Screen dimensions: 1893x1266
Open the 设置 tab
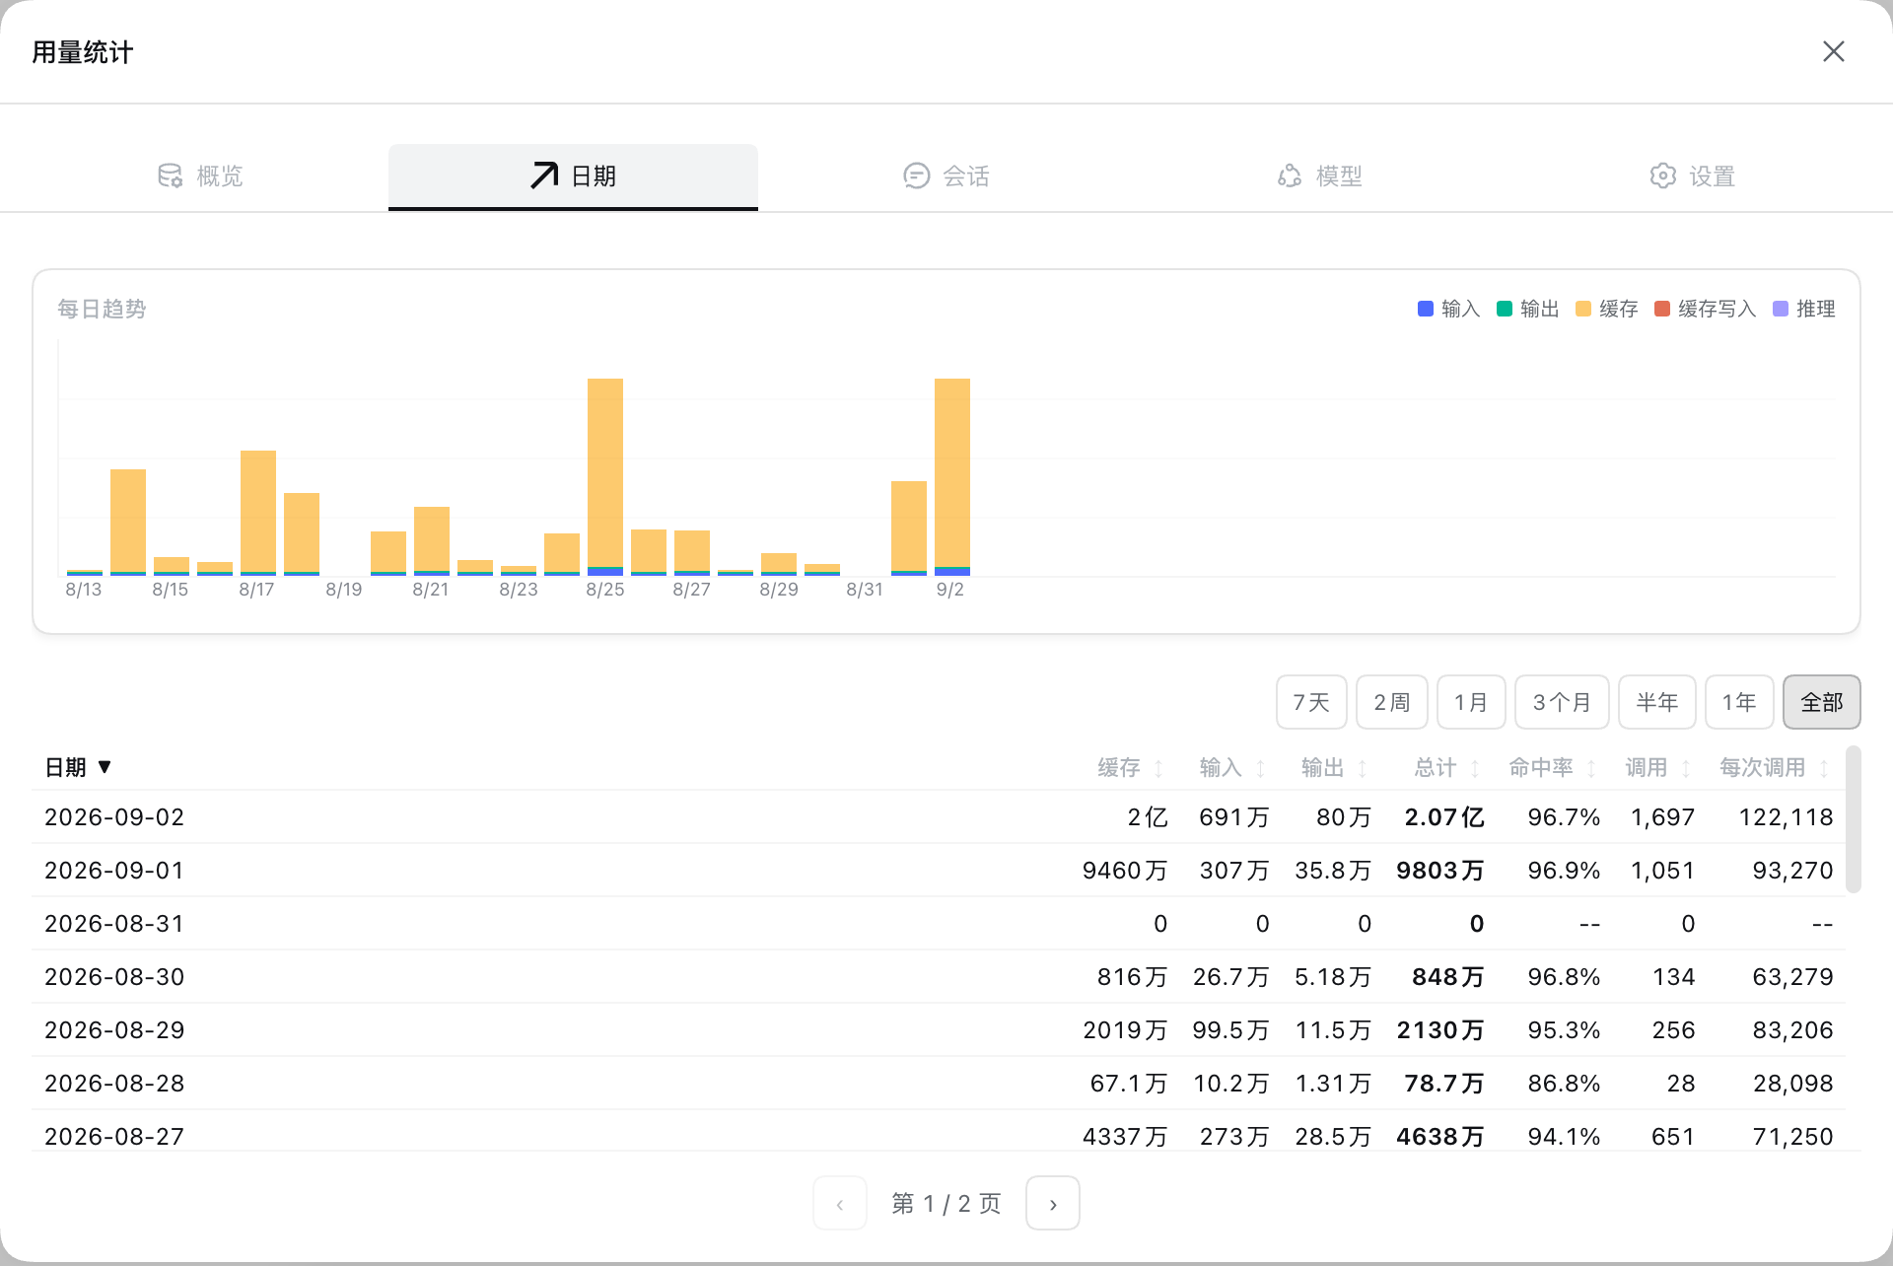(x=1691, y=176)
